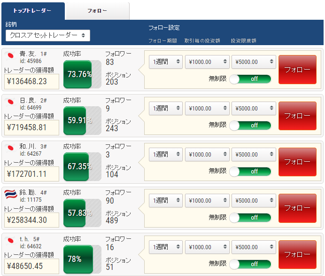
Task: Open per-trade amount dropdown for trader 5#
Action: coord(207,247)
